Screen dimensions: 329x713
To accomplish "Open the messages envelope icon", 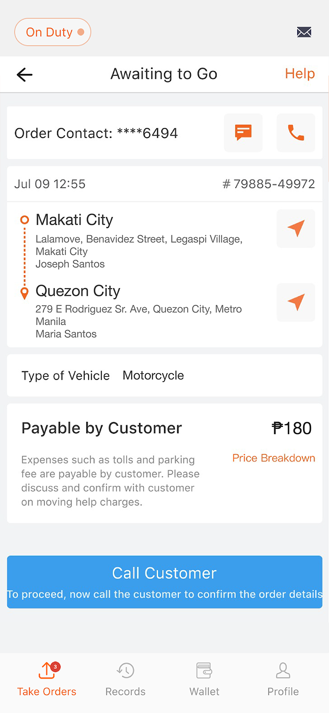I will [304, 32].
